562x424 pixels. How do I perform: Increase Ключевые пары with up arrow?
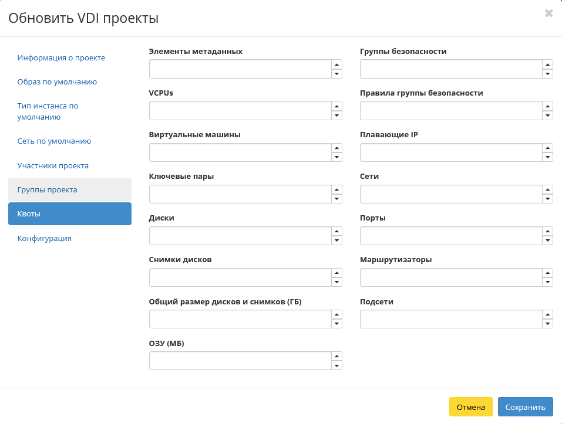pos(336,189)
